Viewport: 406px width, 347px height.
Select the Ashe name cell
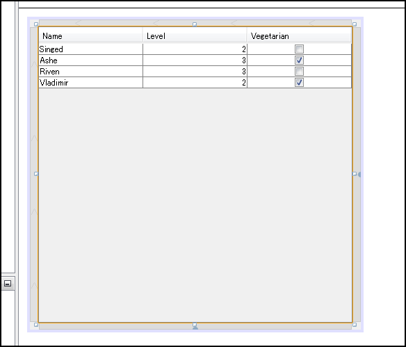pos(90,60)
